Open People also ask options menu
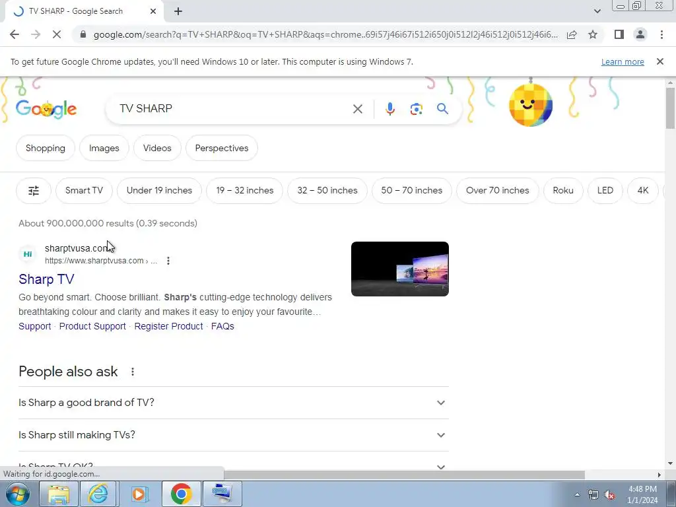This screenshot has height=507, width=676. tap(133, 372)
